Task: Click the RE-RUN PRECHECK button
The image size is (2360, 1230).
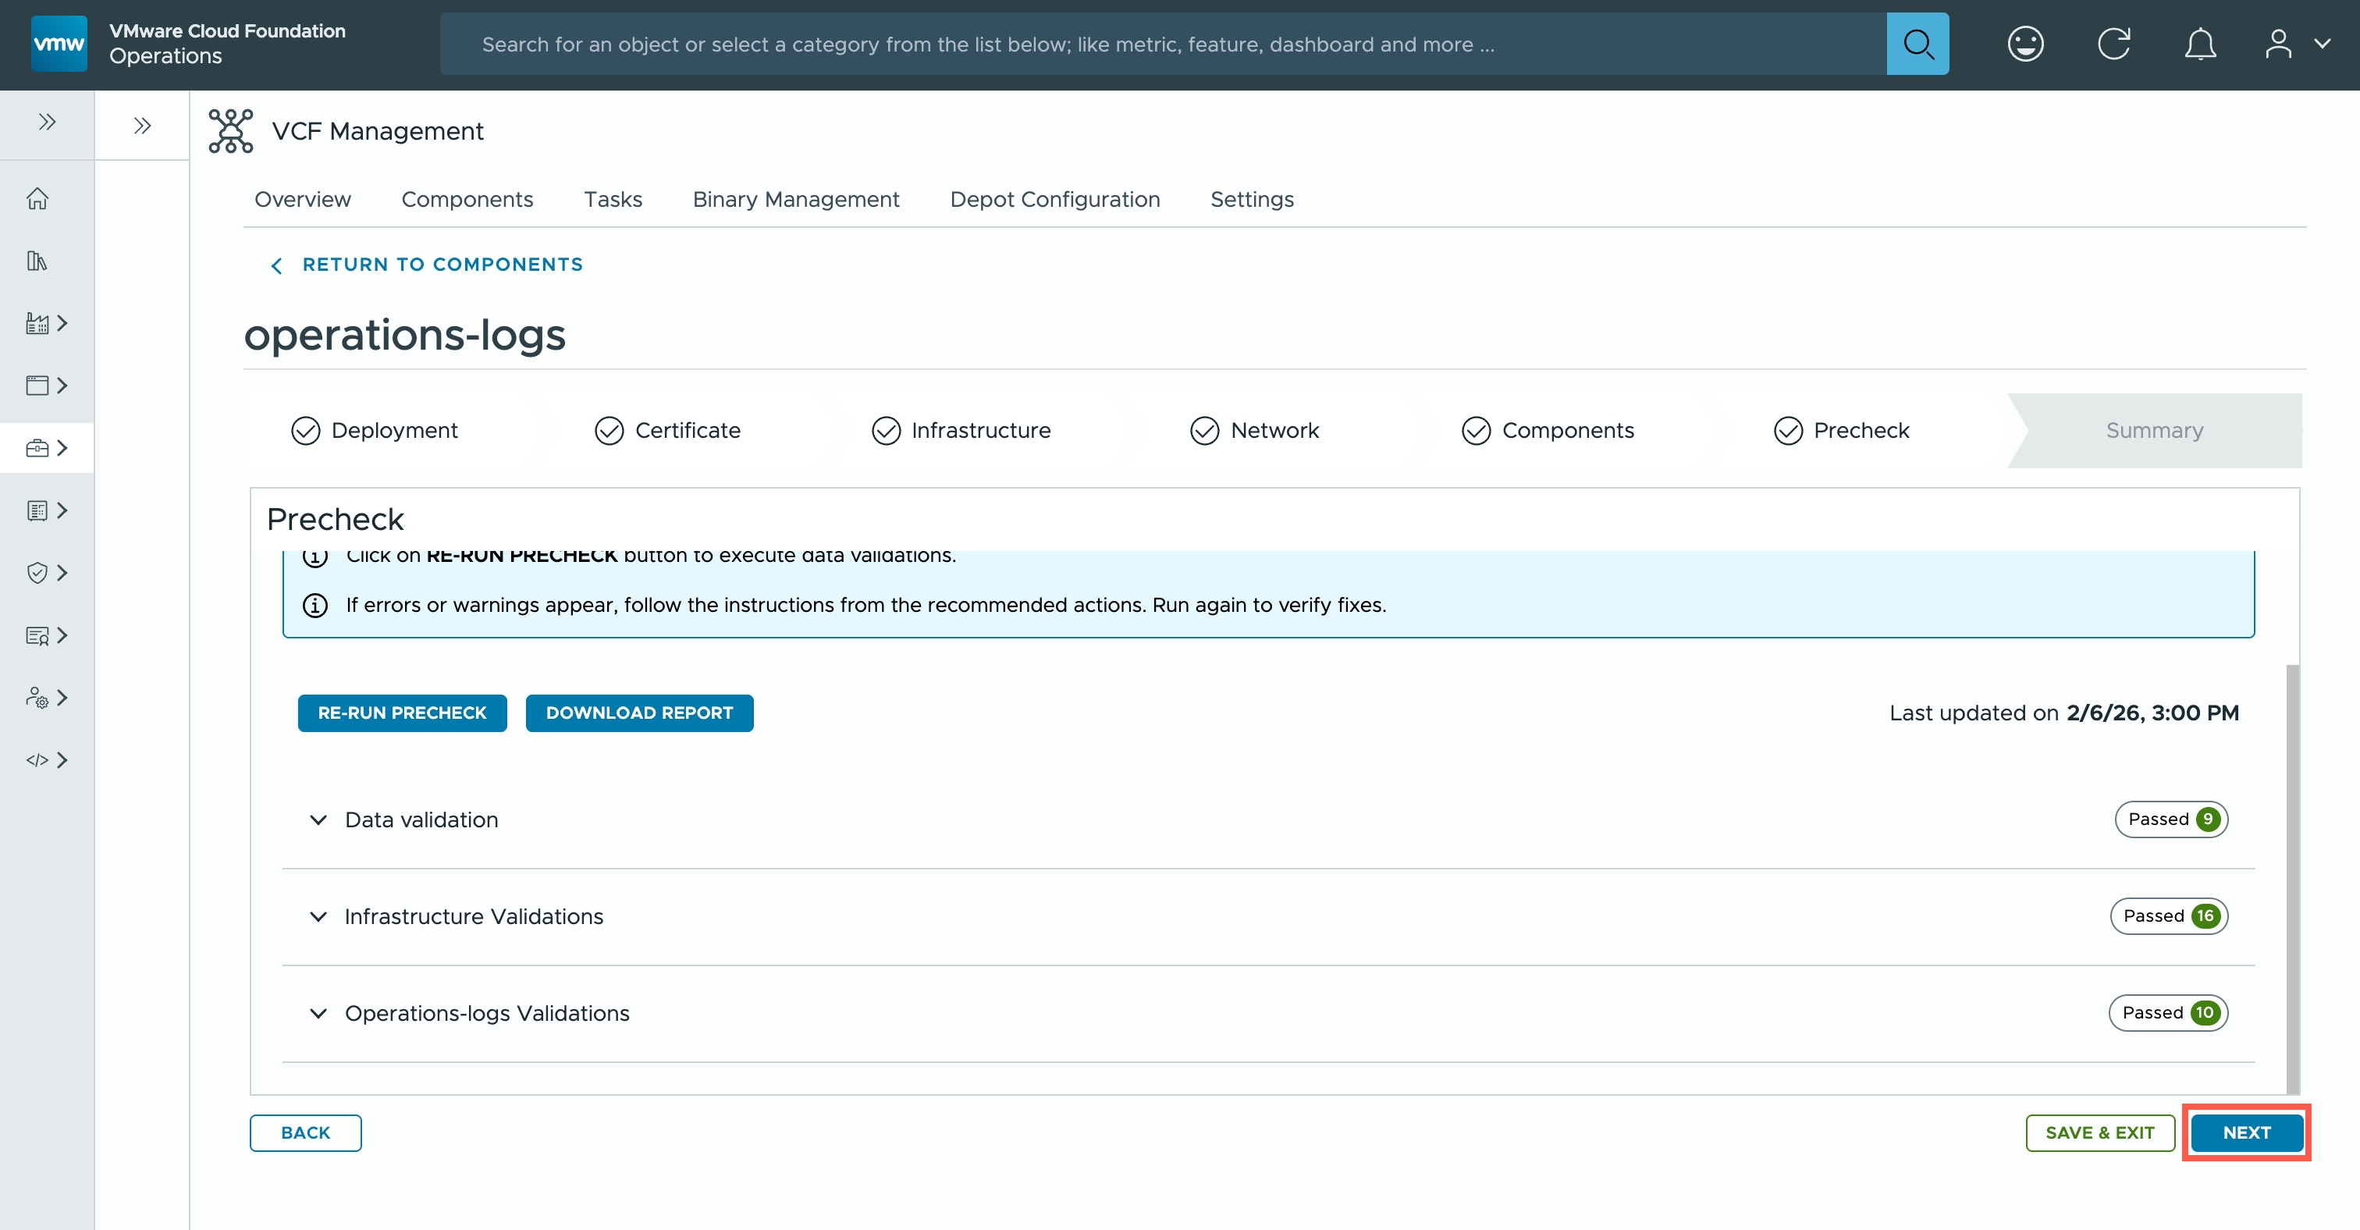Action: (x=401, y=713)
